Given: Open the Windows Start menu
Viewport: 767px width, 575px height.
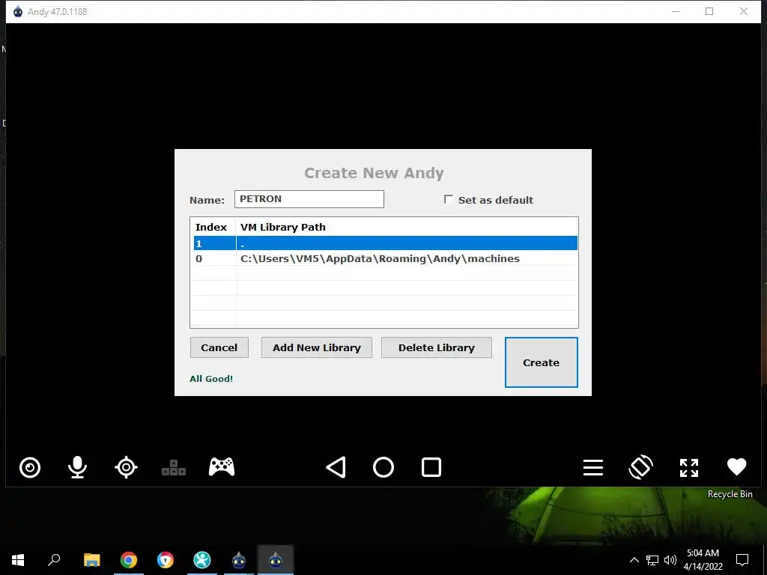Looking at the screenshot, I should click(x=18, y=560).
